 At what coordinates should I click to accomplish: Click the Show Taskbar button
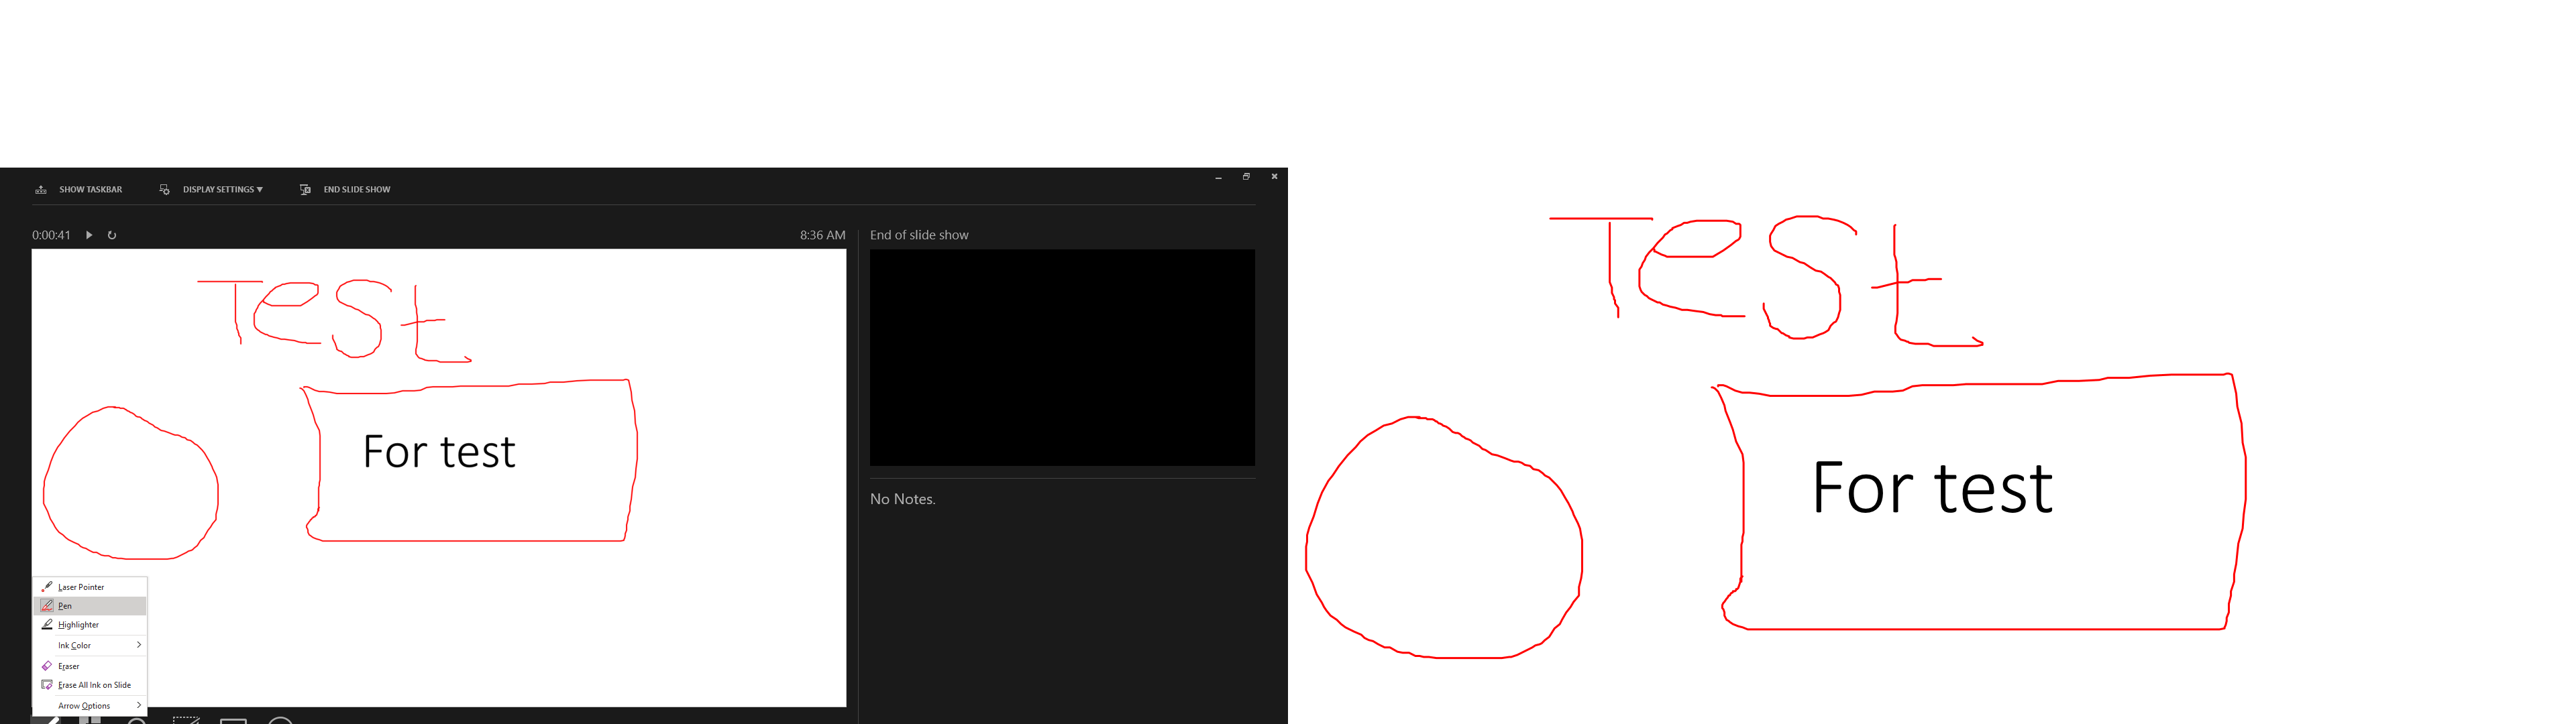(77, 189)
